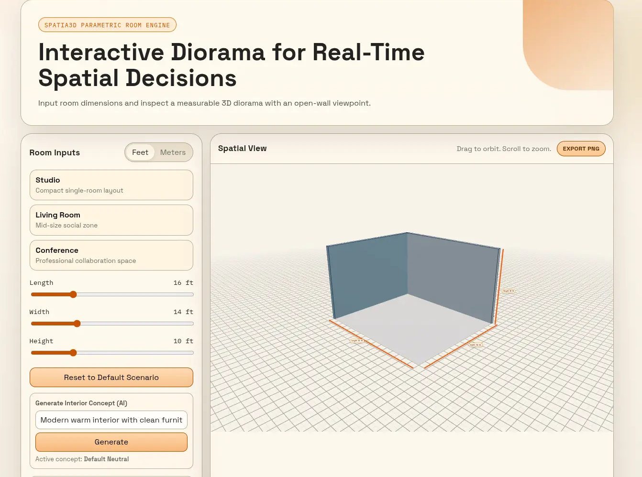The image size is (642, 477).
Task: Switch units to Feet
Action: [x=140, y=152]
